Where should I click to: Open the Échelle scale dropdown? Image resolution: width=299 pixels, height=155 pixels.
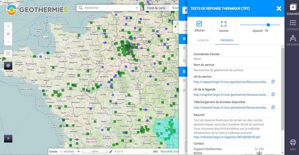(x=78, y=152)
